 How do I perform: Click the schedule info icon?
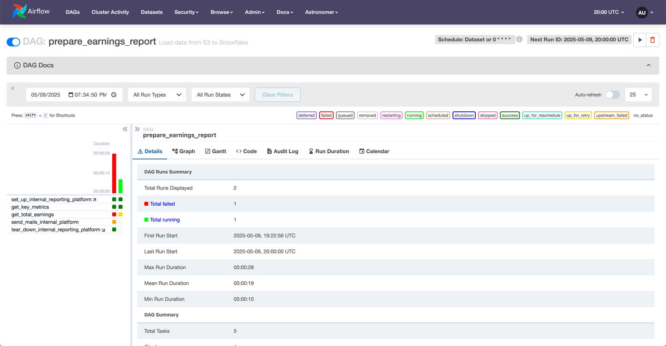pos(519,40)
